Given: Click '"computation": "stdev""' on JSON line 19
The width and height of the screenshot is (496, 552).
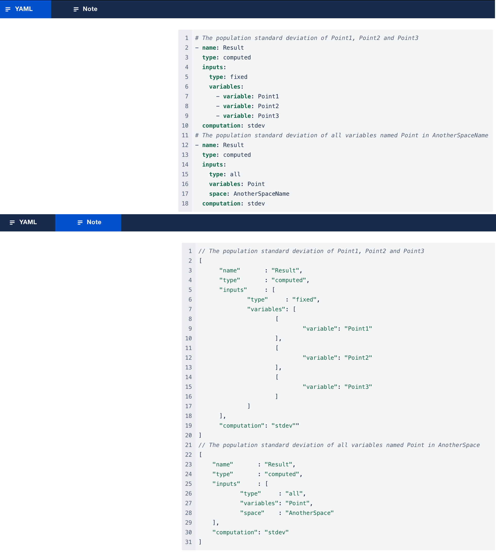Looking at the screenshot, I should (x=259, y=426).
